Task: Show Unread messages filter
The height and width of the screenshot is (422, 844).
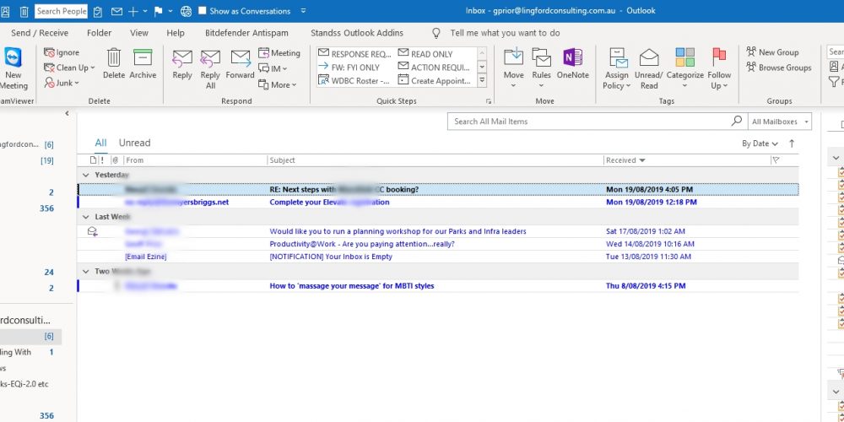Action: 134,143
